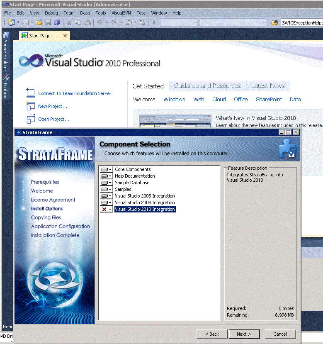Click the Back button in installer

tap(211, 334)
